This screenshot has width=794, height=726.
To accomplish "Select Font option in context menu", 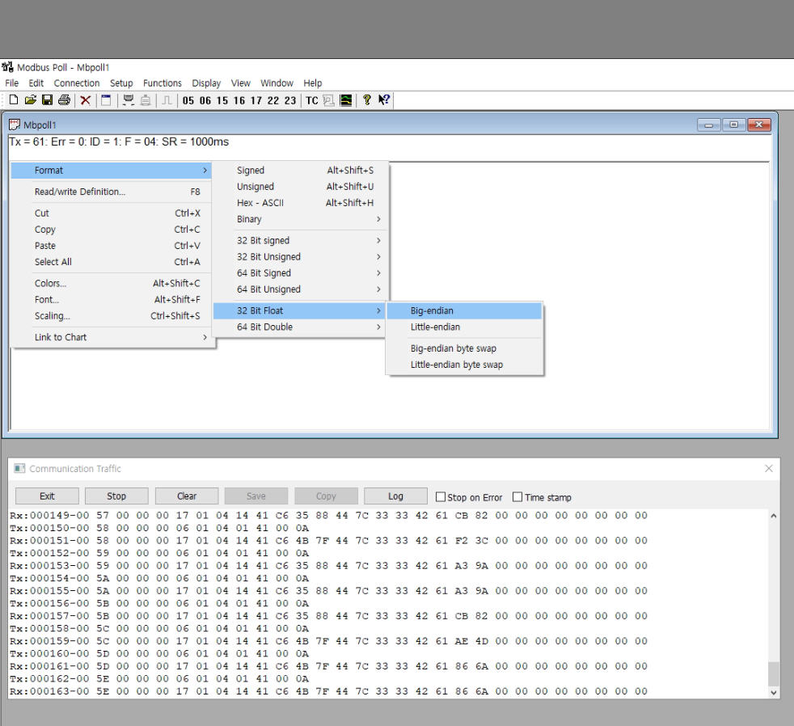I will click(x=112, y=300).
